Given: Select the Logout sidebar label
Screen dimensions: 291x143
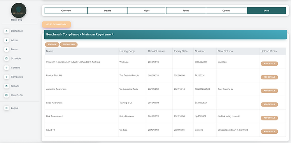Looking at the screenshot, I should 14,108.
